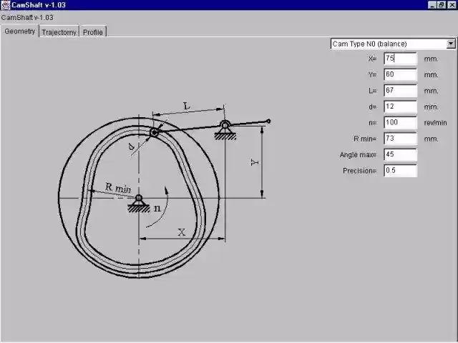Minimize the CamShaft window
This screenshot has width=458, height=343.
pos(433,5)
